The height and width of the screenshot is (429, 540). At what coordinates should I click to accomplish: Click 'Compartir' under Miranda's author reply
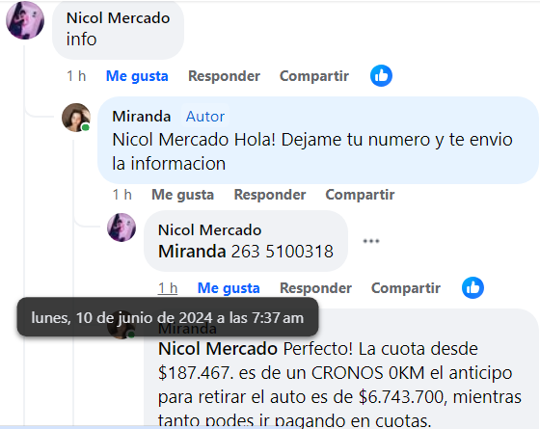(361, 195)
